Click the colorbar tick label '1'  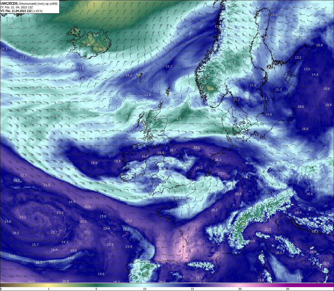coord(49,289)
